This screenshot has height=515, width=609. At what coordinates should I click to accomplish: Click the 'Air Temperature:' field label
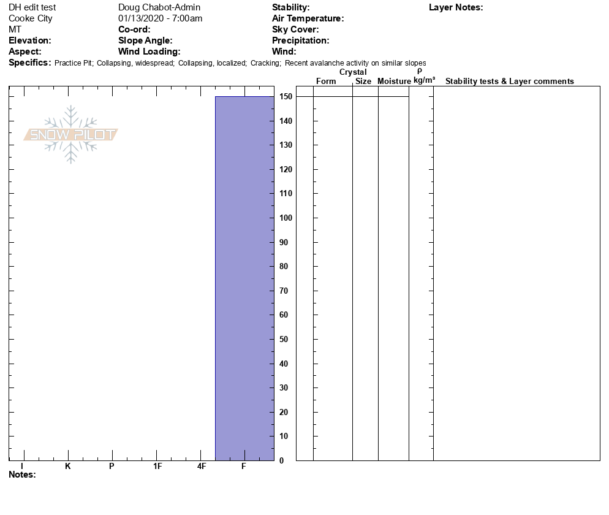coord(308,18)
